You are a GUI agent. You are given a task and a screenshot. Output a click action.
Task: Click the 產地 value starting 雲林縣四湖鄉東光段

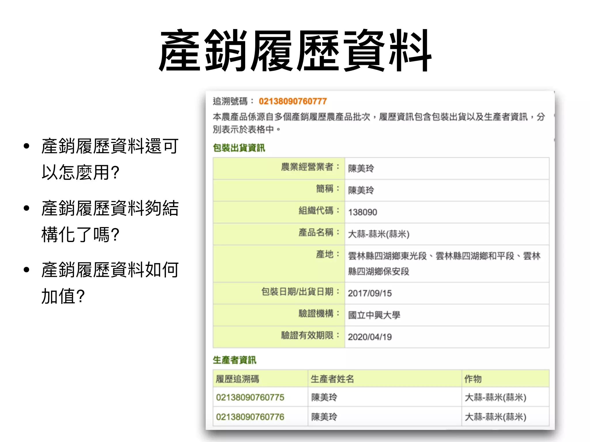[x=444, y=264]
